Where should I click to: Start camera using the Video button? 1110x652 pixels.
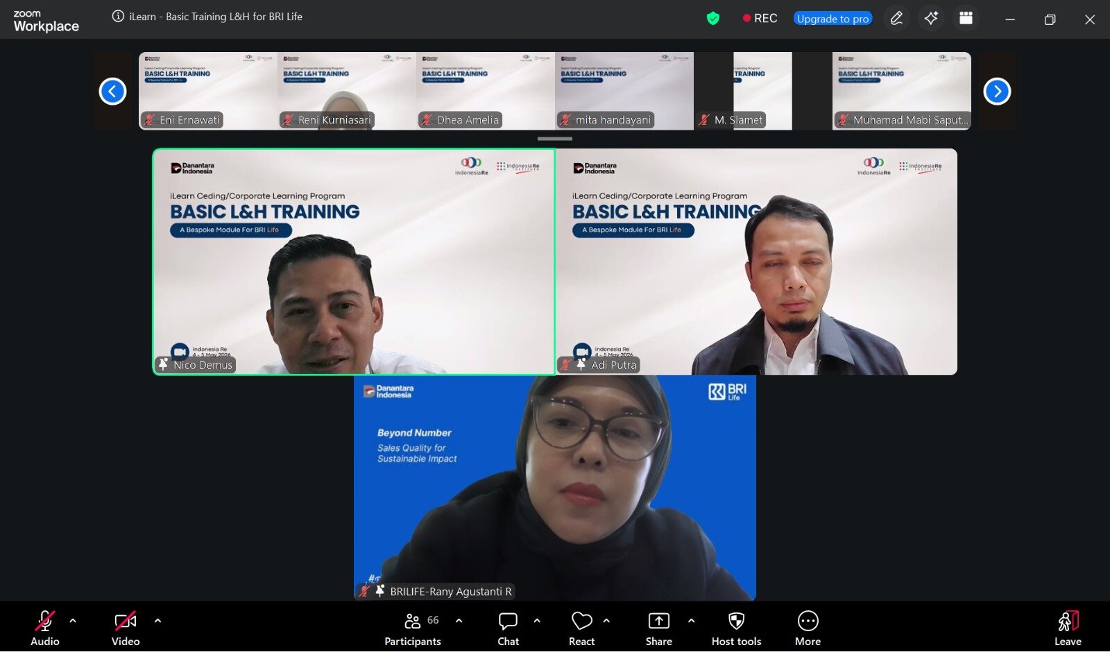(126, 628)
